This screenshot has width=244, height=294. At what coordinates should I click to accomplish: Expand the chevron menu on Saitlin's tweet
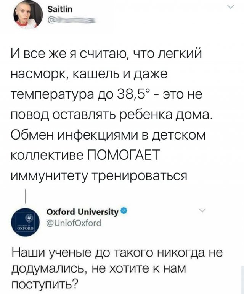[230, 7]
